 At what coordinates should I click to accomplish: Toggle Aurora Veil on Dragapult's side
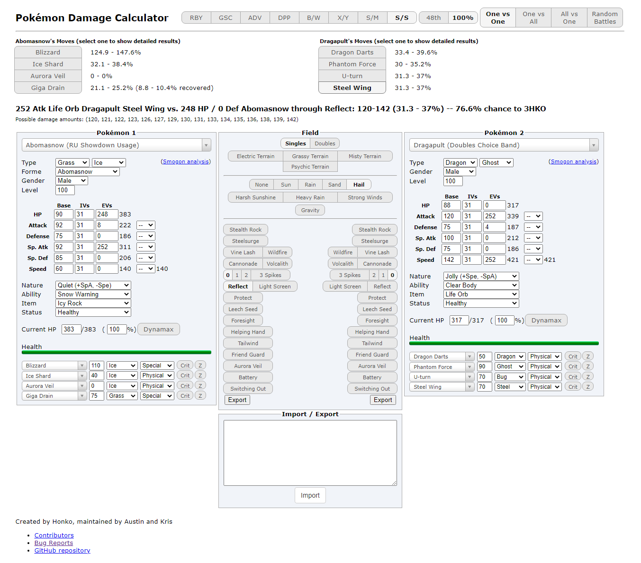372,366
